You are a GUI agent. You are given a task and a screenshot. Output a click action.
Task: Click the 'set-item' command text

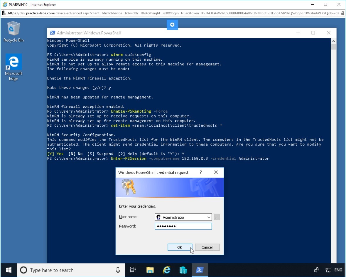coord(120,125)
